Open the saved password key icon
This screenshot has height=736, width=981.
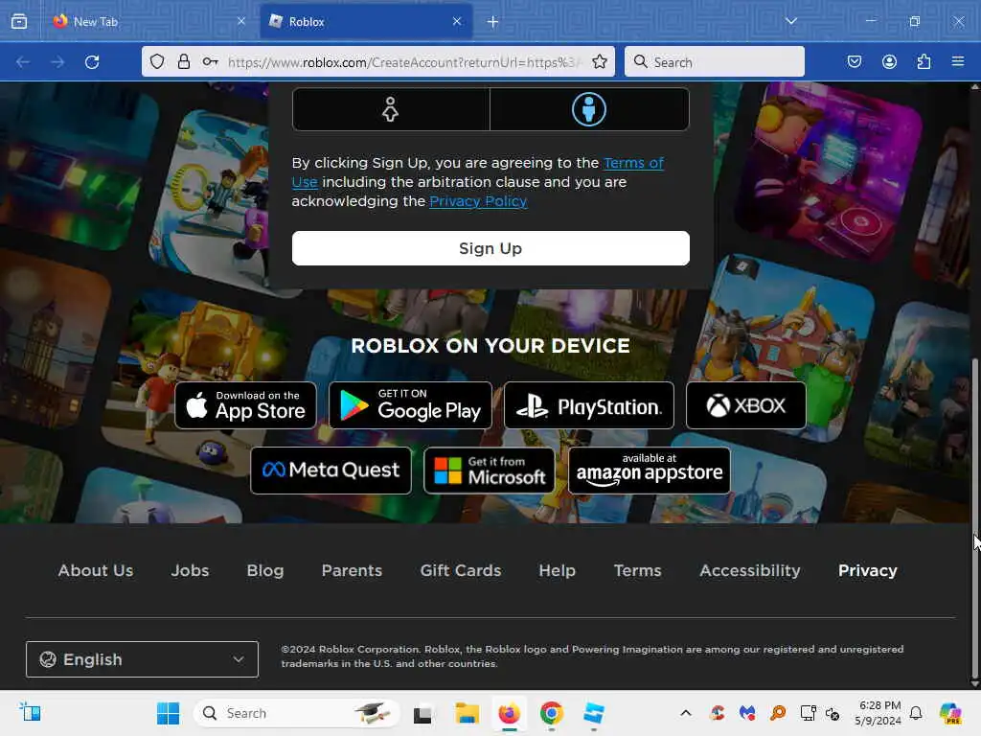click(x=210, y=61)
